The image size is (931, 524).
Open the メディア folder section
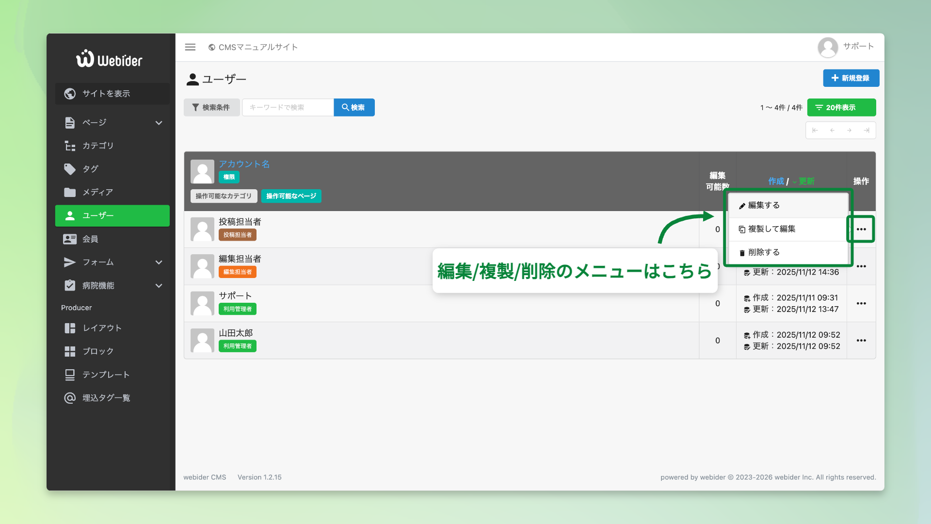pyautogui.click(x=97, y=192)
